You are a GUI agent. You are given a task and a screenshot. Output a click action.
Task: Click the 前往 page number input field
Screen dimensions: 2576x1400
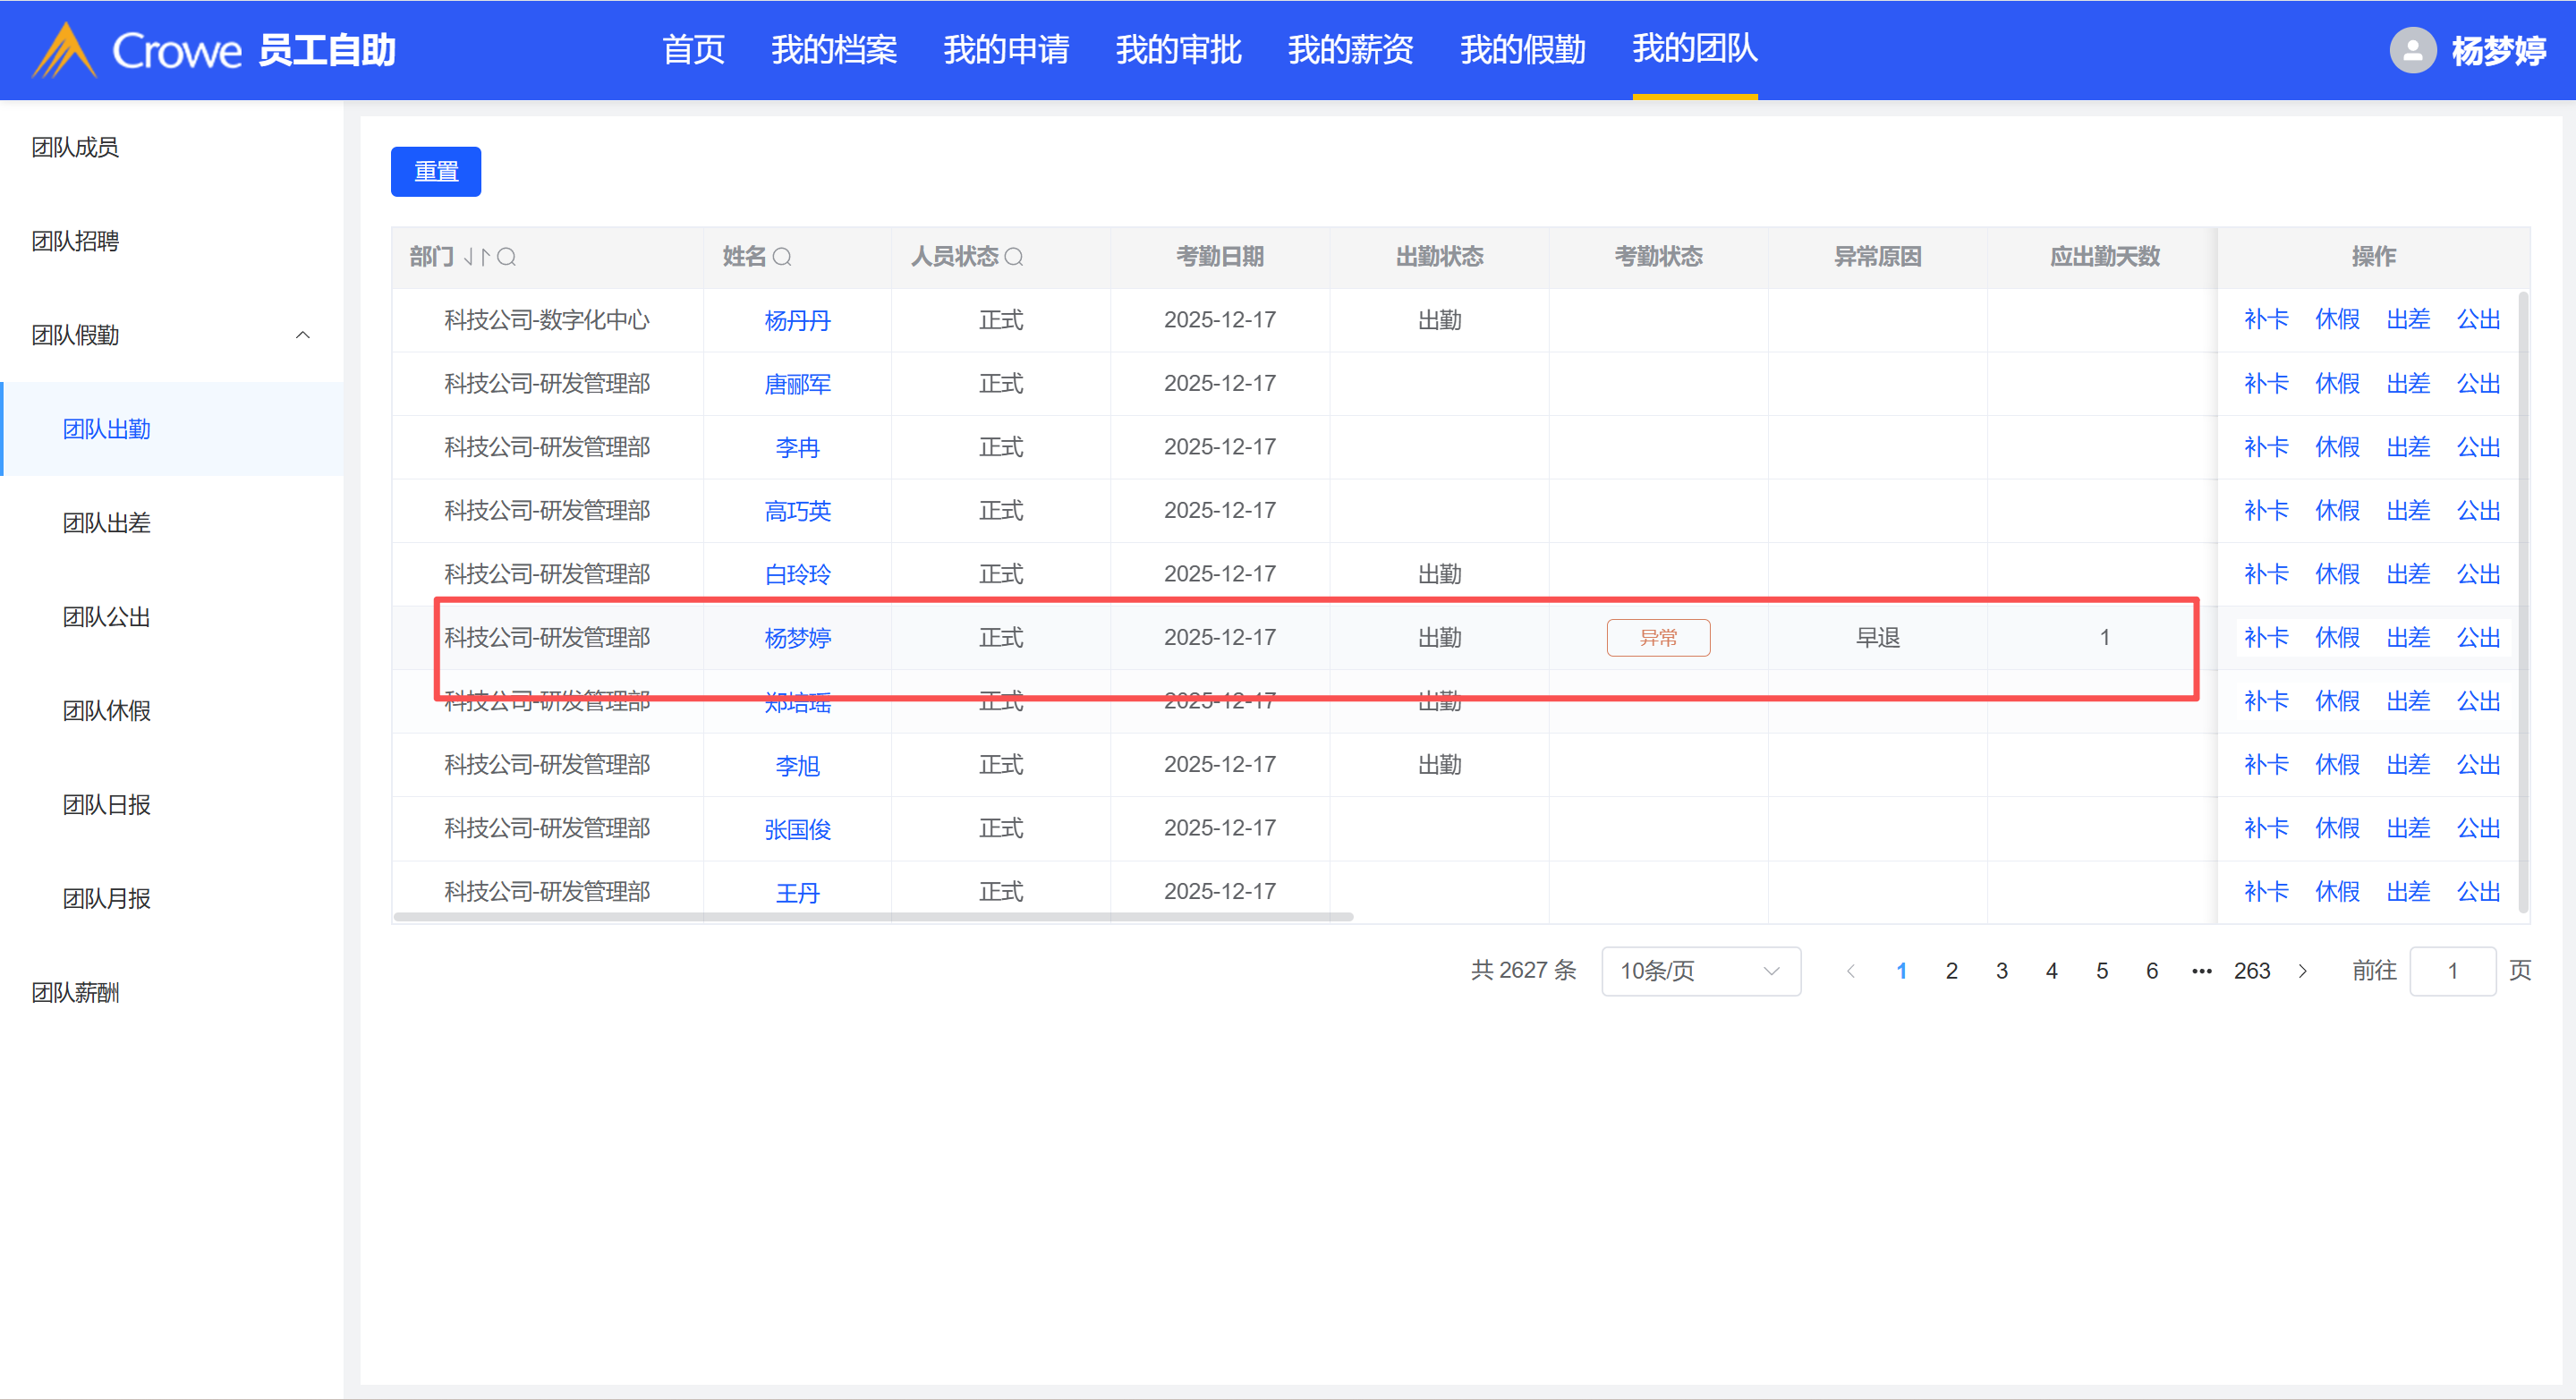click(2452, 971)
